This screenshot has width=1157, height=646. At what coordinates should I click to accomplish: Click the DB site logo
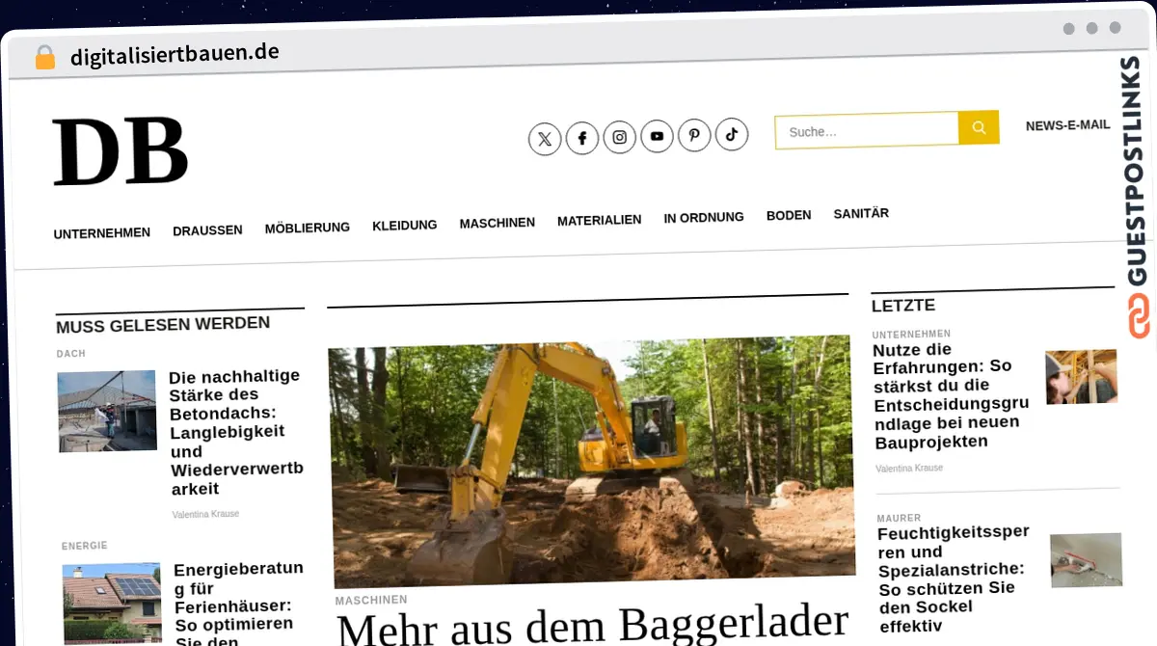point(121,151)
